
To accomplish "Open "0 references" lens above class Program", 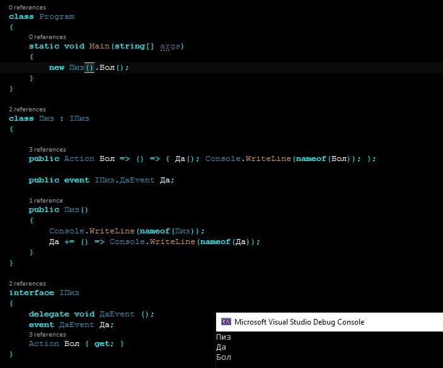I will click(x=27, y=8).
